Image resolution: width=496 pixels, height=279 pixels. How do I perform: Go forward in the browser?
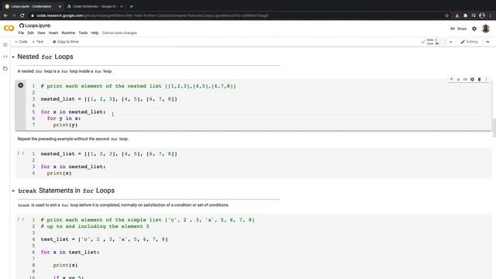pyautogui.click(x=14, y=15)
